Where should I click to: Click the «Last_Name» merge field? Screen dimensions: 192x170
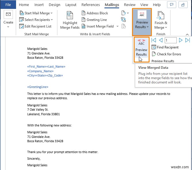56,67
